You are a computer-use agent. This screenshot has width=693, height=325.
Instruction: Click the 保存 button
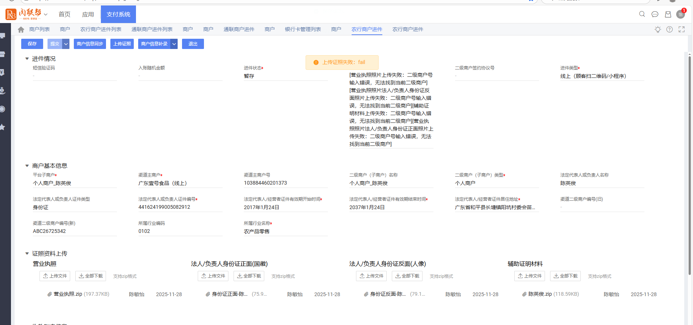[x=32, y=44]
